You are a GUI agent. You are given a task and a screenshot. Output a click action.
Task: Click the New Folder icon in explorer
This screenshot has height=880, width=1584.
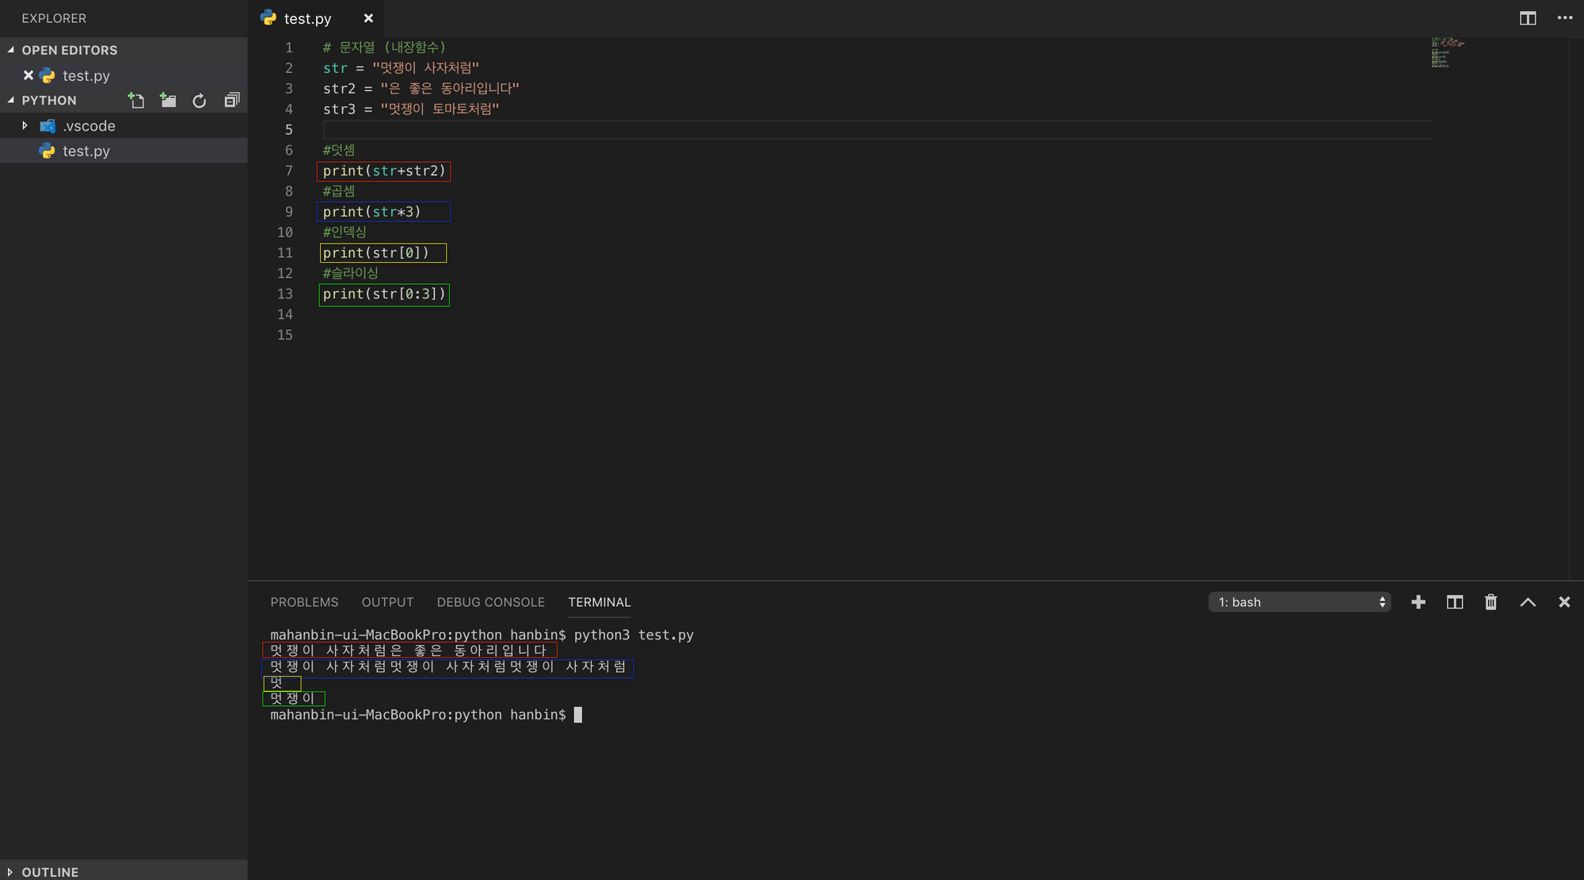point(168,101)
